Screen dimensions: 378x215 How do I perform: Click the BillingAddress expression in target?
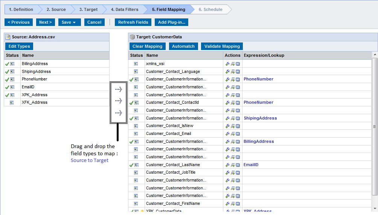(259, 141)
